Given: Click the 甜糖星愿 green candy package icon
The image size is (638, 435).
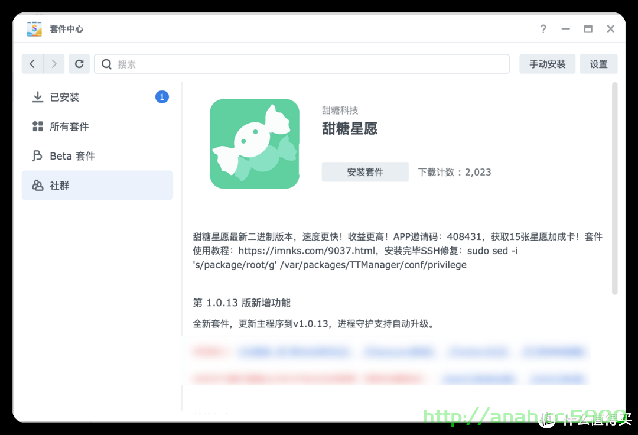Looking at the screenshot, I should [255, 144].
